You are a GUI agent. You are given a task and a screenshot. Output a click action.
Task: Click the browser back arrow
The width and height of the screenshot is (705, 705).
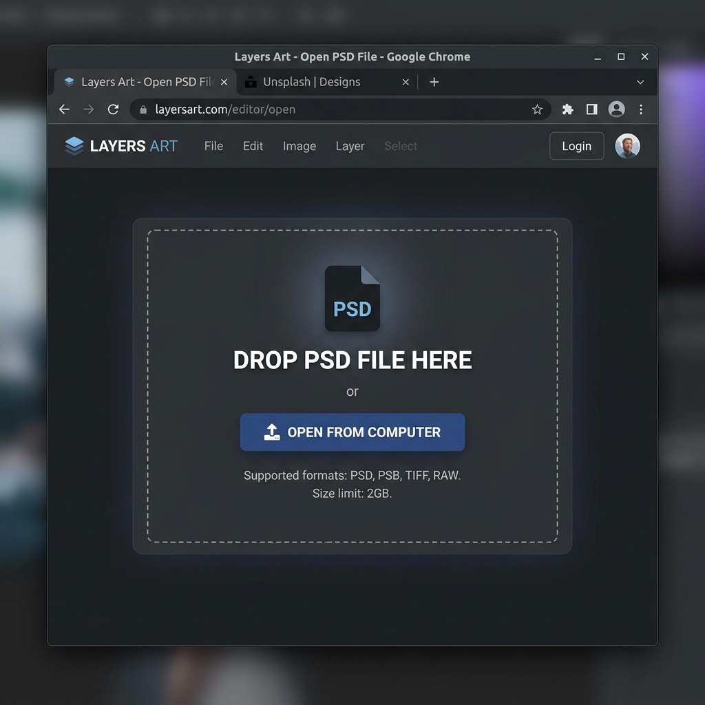tap(64, 109)
